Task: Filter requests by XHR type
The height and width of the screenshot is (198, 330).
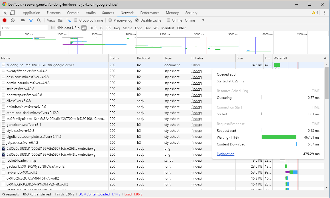Action: 93,28
